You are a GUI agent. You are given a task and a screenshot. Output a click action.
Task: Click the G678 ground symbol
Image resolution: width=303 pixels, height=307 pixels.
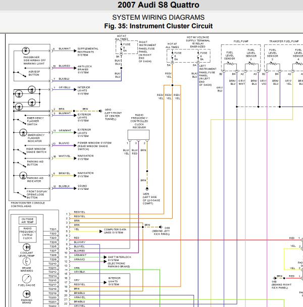coord(147,189)
